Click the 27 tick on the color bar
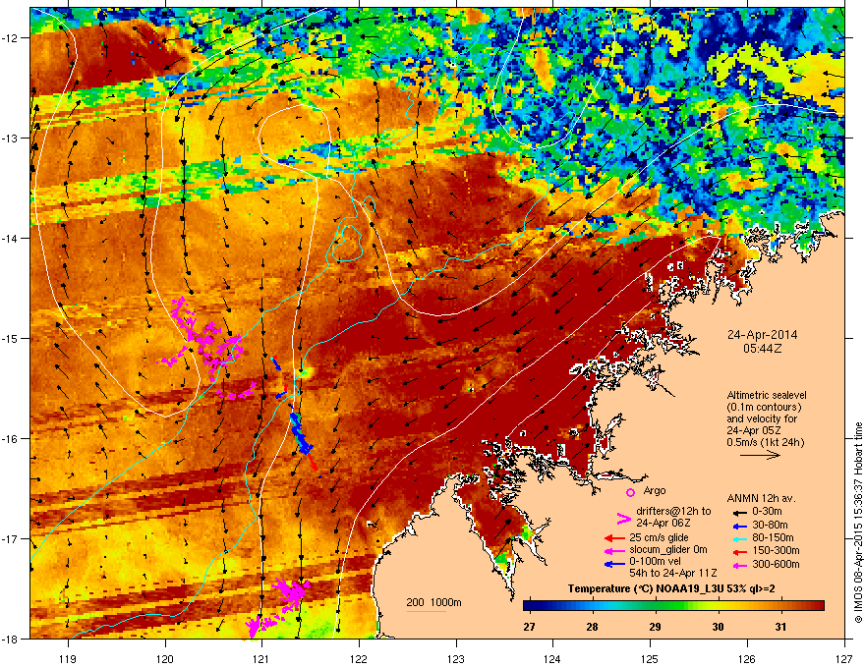 [529, 627]
